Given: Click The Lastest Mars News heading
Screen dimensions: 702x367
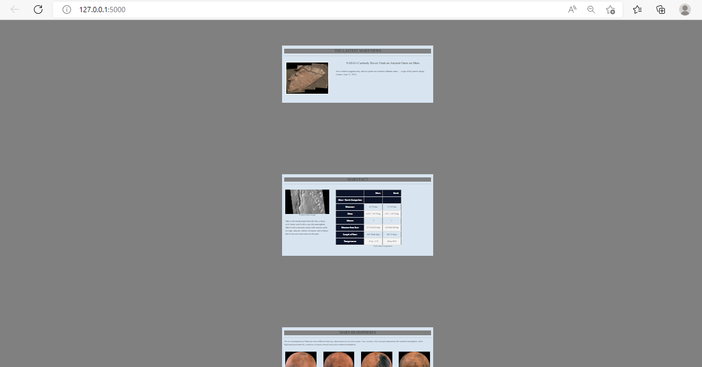Looking at the screenshot, I should tap(357, 51).
